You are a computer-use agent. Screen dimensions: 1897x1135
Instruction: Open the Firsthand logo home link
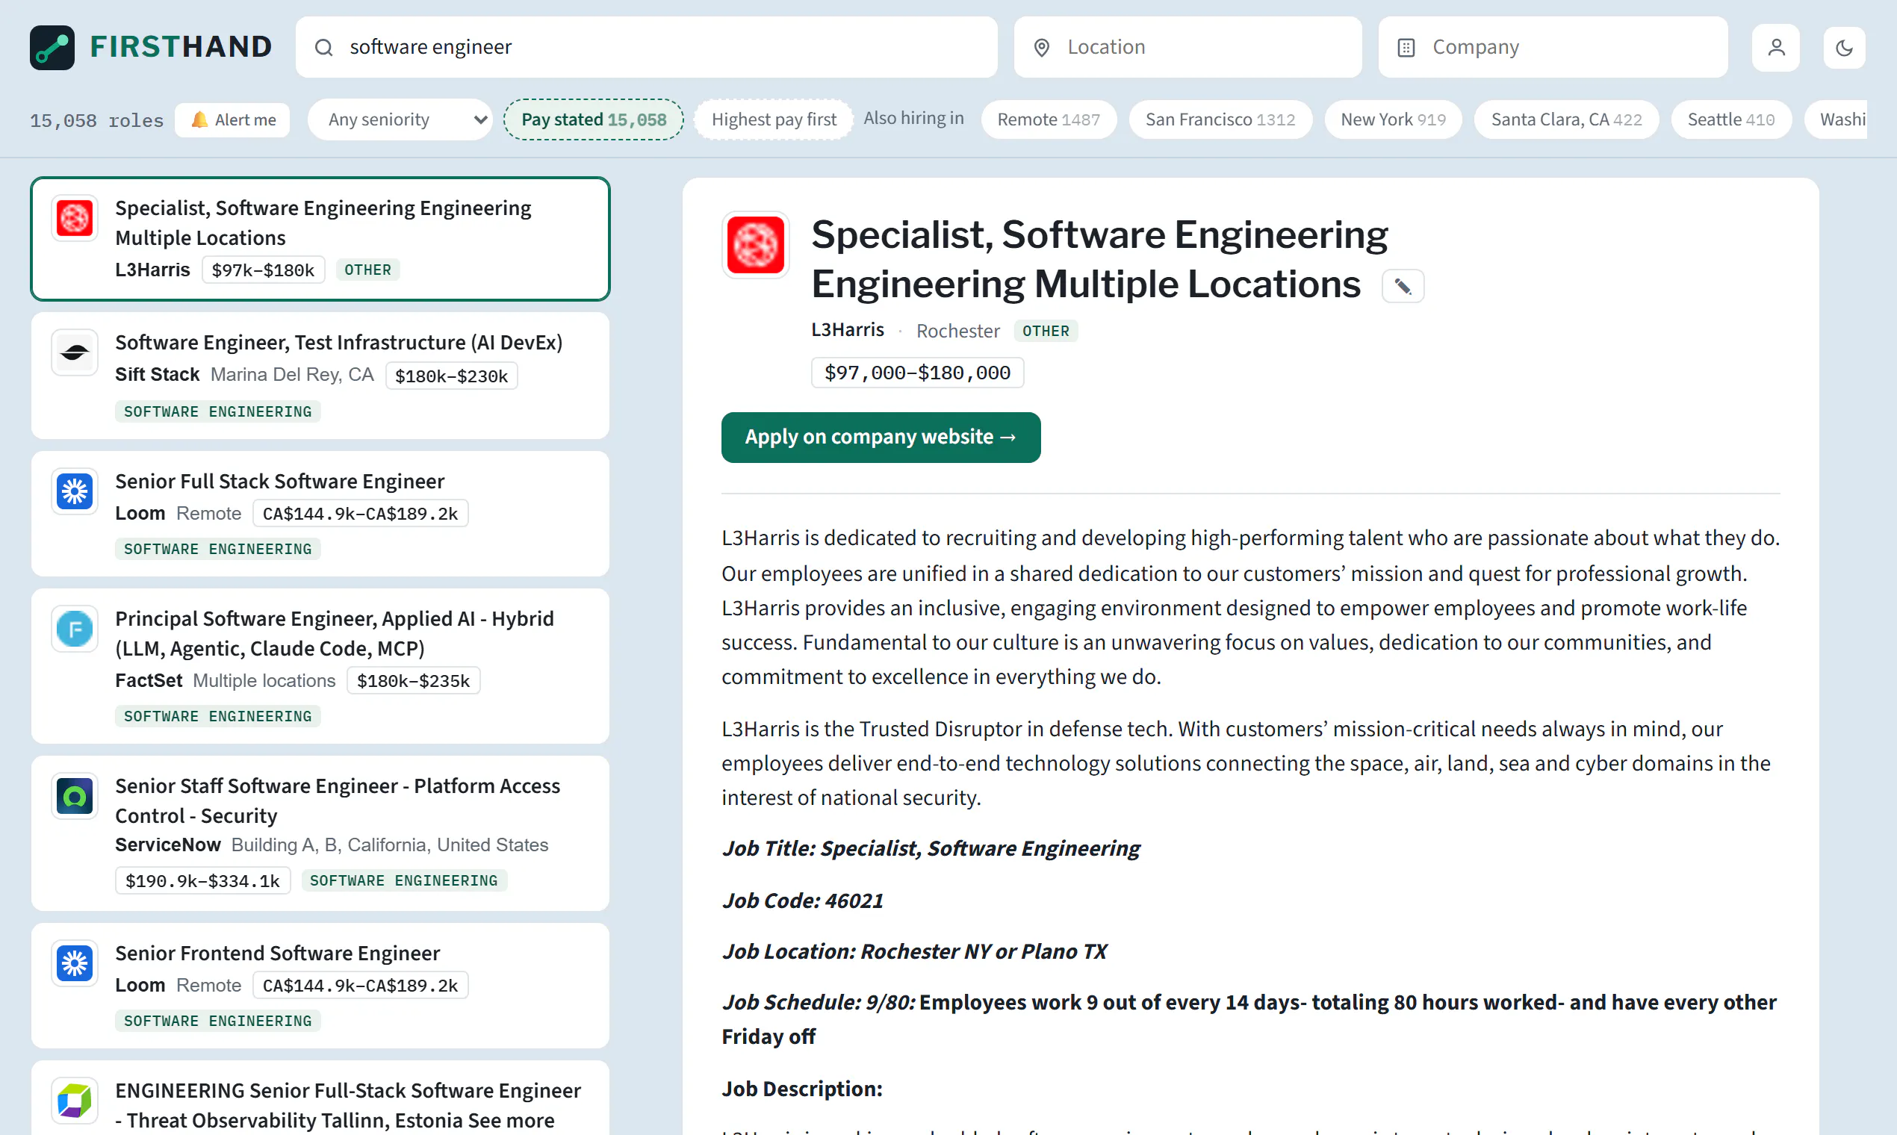coord(151,46)
